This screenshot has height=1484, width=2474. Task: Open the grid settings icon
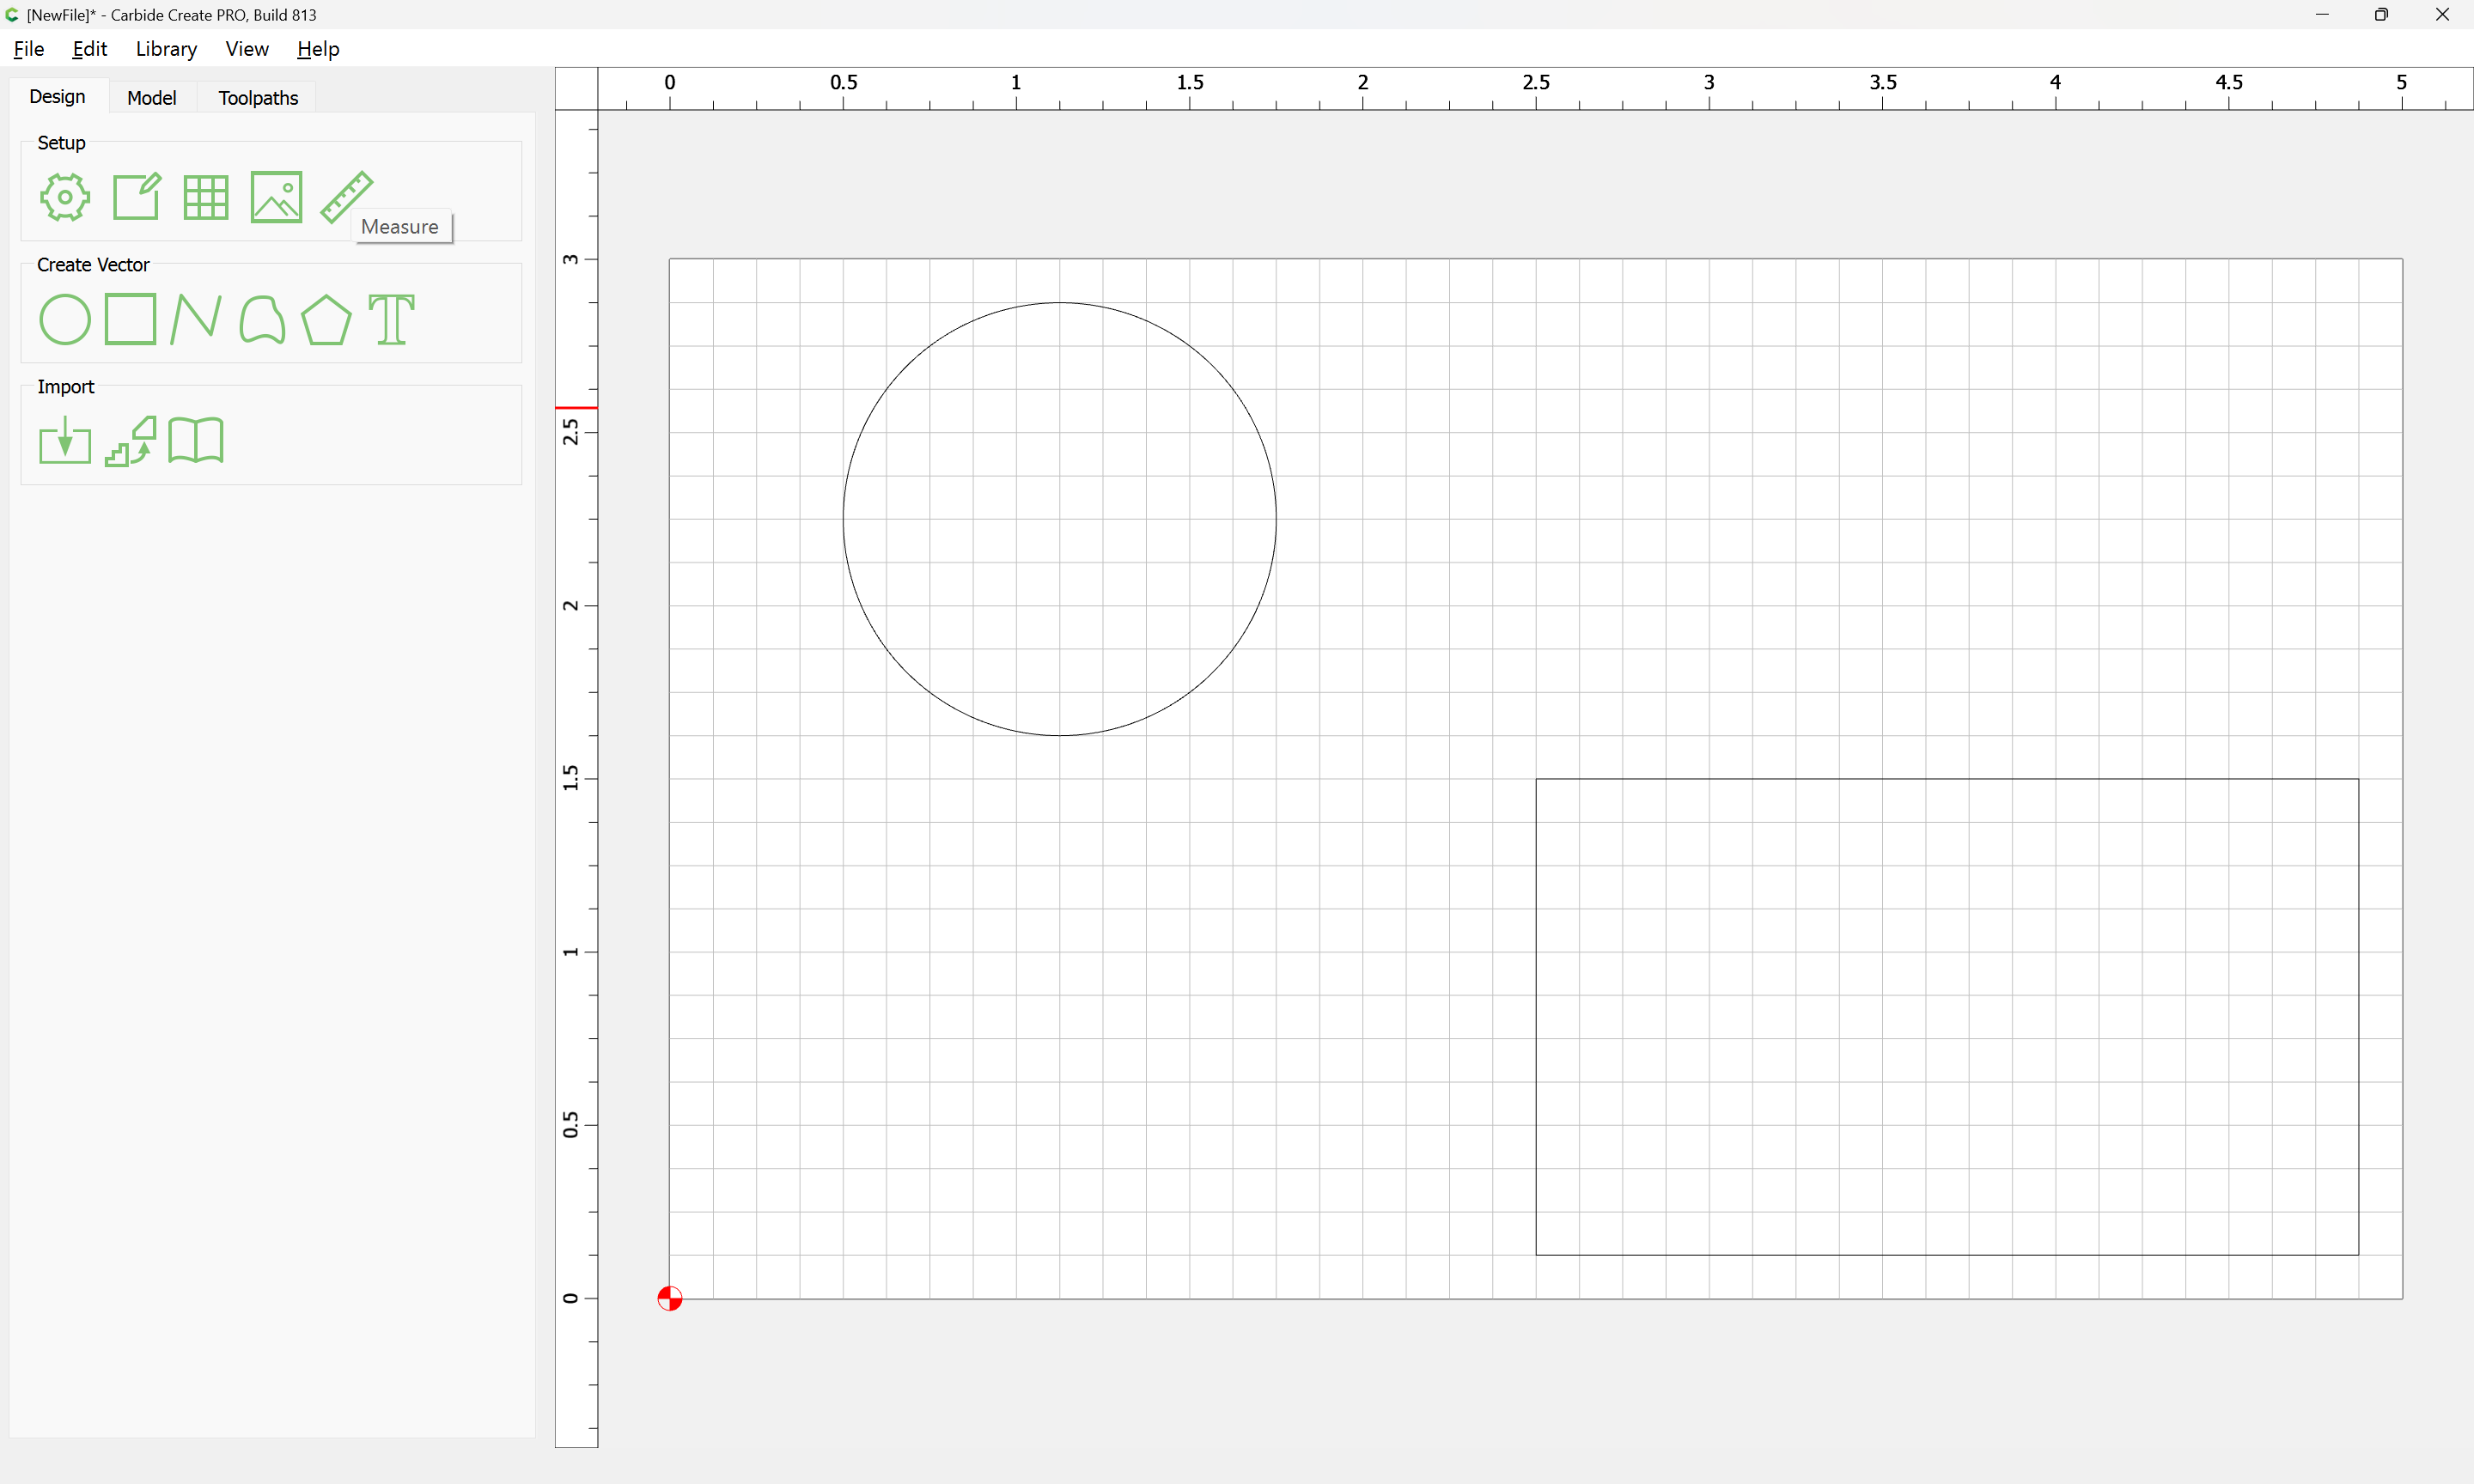pyautogui.click(x=206, y=197)
